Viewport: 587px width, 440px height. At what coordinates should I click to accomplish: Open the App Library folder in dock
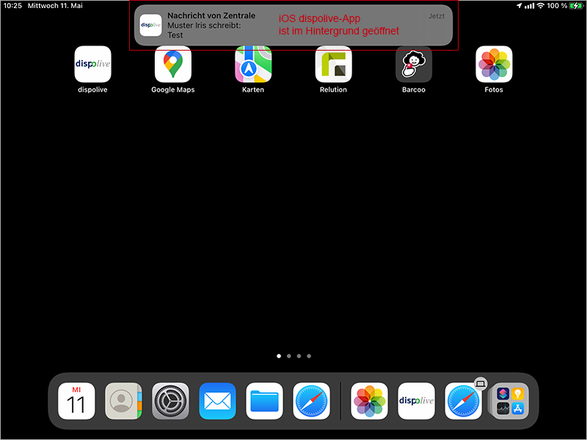click(510, 400)
